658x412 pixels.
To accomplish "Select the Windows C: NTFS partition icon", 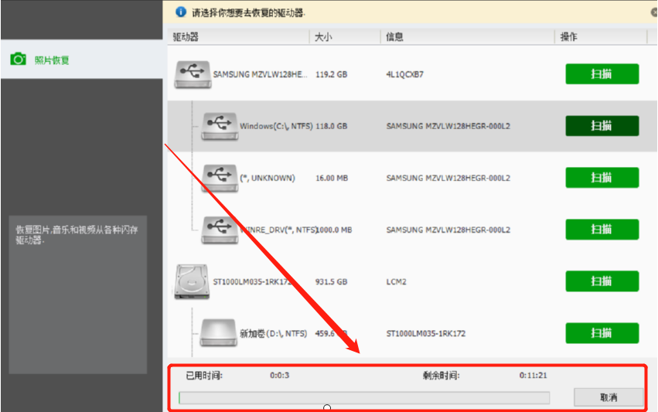I will click(220, 126).
